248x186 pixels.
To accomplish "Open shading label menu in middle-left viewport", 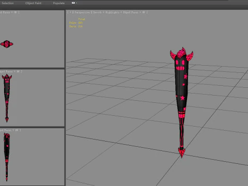I will pos(11,71).
